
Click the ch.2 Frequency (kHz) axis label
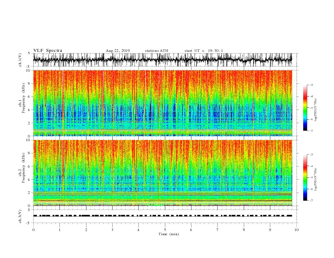[22, 168]
